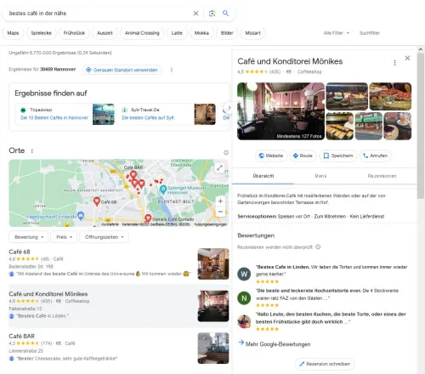The height and width of the screenshot is (374, 425).
Task: Select the Frühstück filter chip
Action: (74, 33)
